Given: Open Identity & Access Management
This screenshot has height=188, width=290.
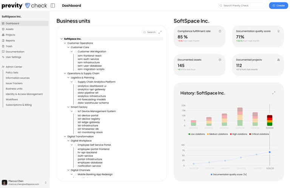Looking at the screenshot, I should coord(24,94).
